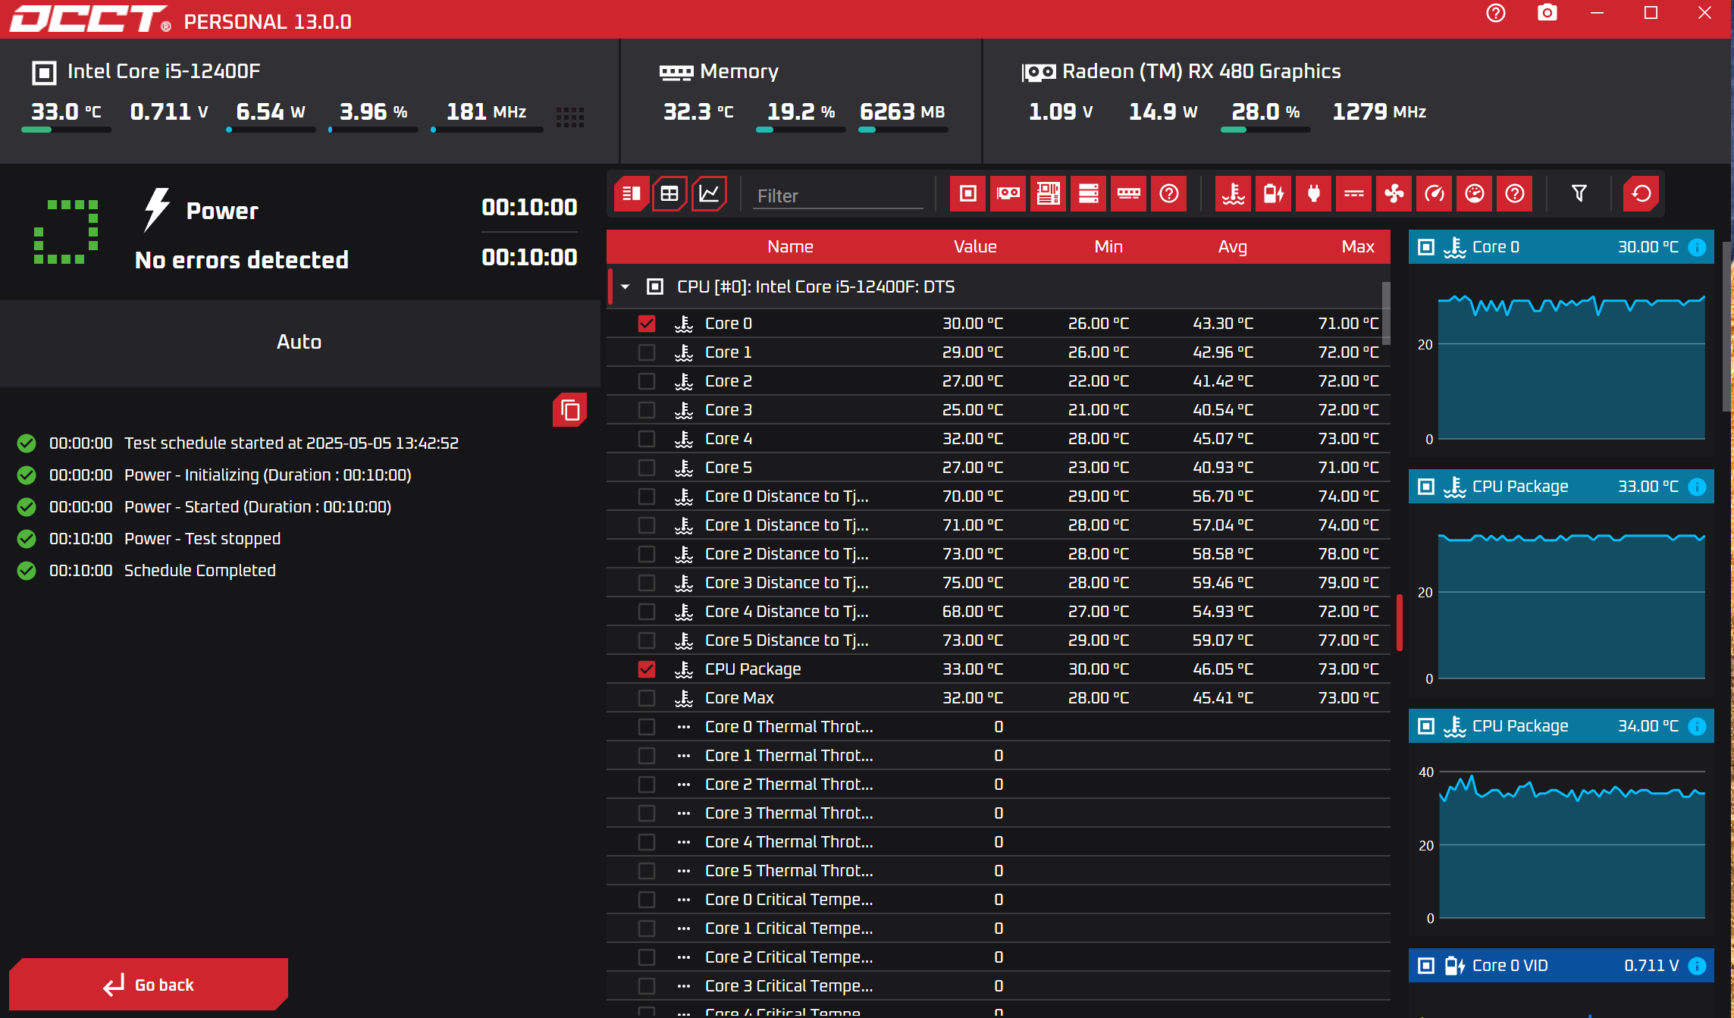Check the Core Max checkbox

coord(647,698)
